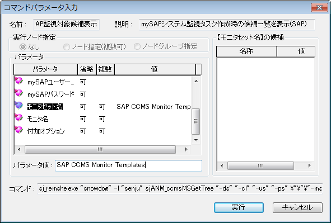The width and height of the screenshot is (331, 223).
Task: Click the icon beside mySAPユーザー parameter row
Action: (19, 81)
